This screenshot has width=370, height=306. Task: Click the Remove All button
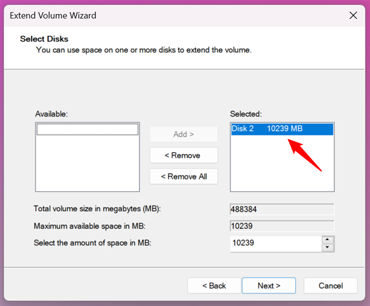tap(183, 177)
